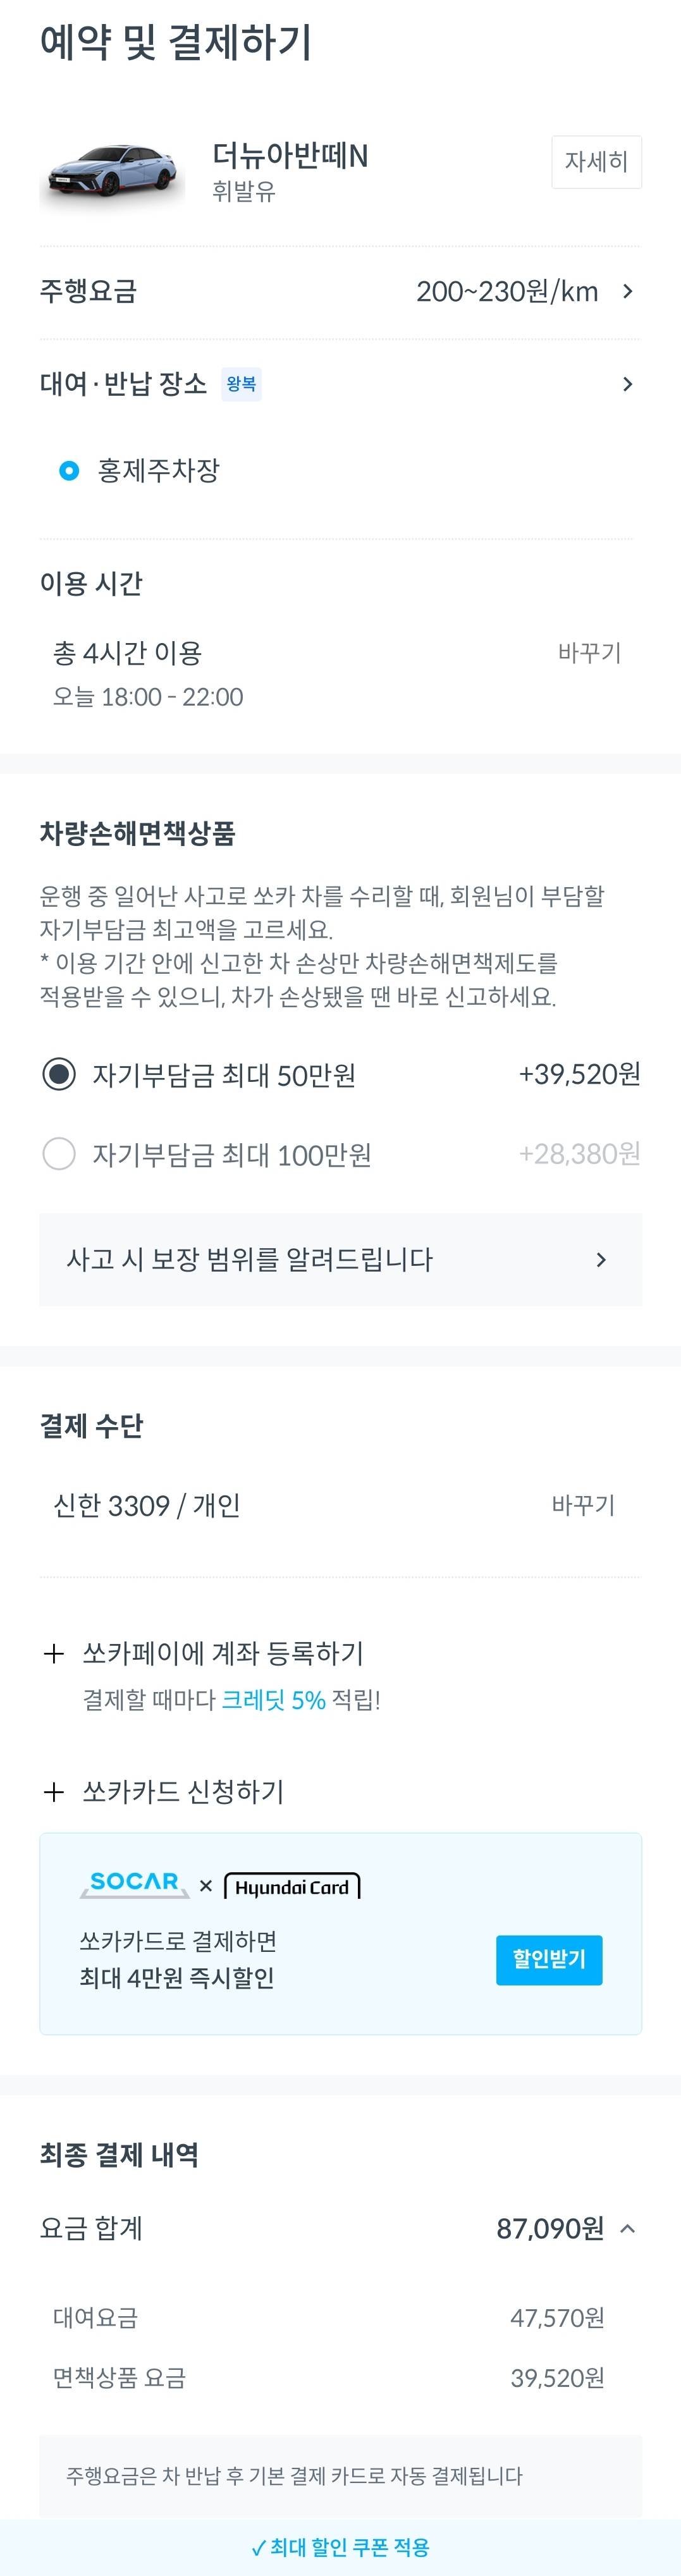This screenshot has width=681, height=2576.
Task: Open vehicle details with 자세히 button
Action: [x=596, y=162]
